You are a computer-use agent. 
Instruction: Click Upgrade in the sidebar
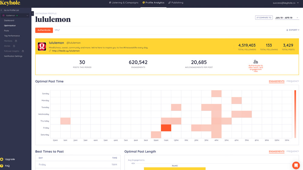[10, 159]
